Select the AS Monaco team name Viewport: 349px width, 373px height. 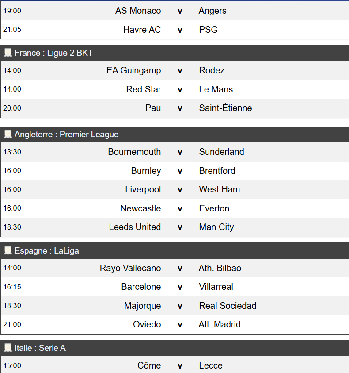138,11
